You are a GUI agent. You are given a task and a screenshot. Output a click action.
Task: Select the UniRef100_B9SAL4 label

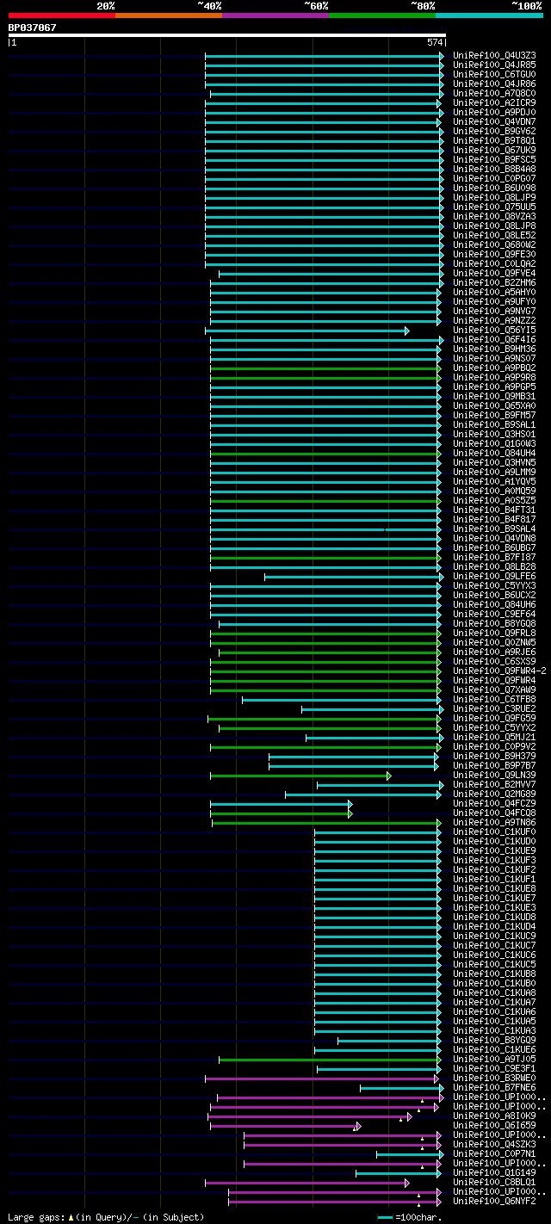[494, 529]
